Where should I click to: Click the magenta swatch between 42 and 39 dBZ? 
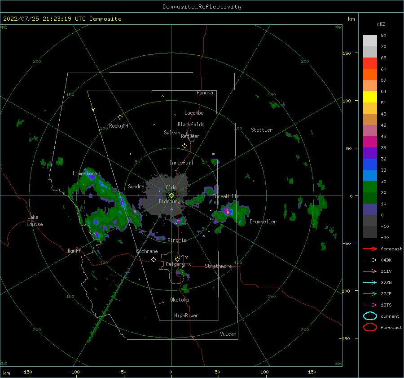pos(370,142)
